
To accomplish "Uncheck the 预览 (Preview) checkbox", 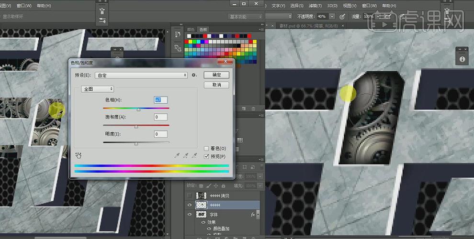I will tap(206, 156).
